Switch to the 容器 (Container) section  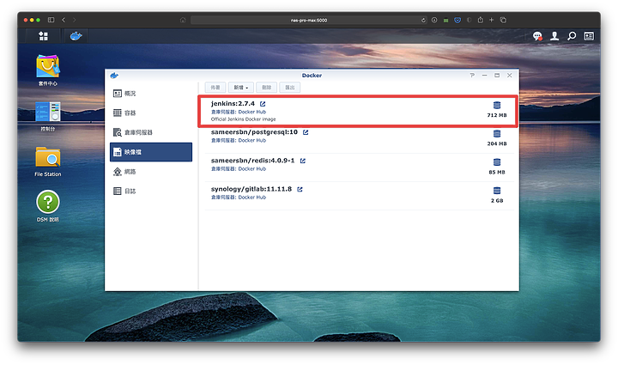(x=151, y=113)
